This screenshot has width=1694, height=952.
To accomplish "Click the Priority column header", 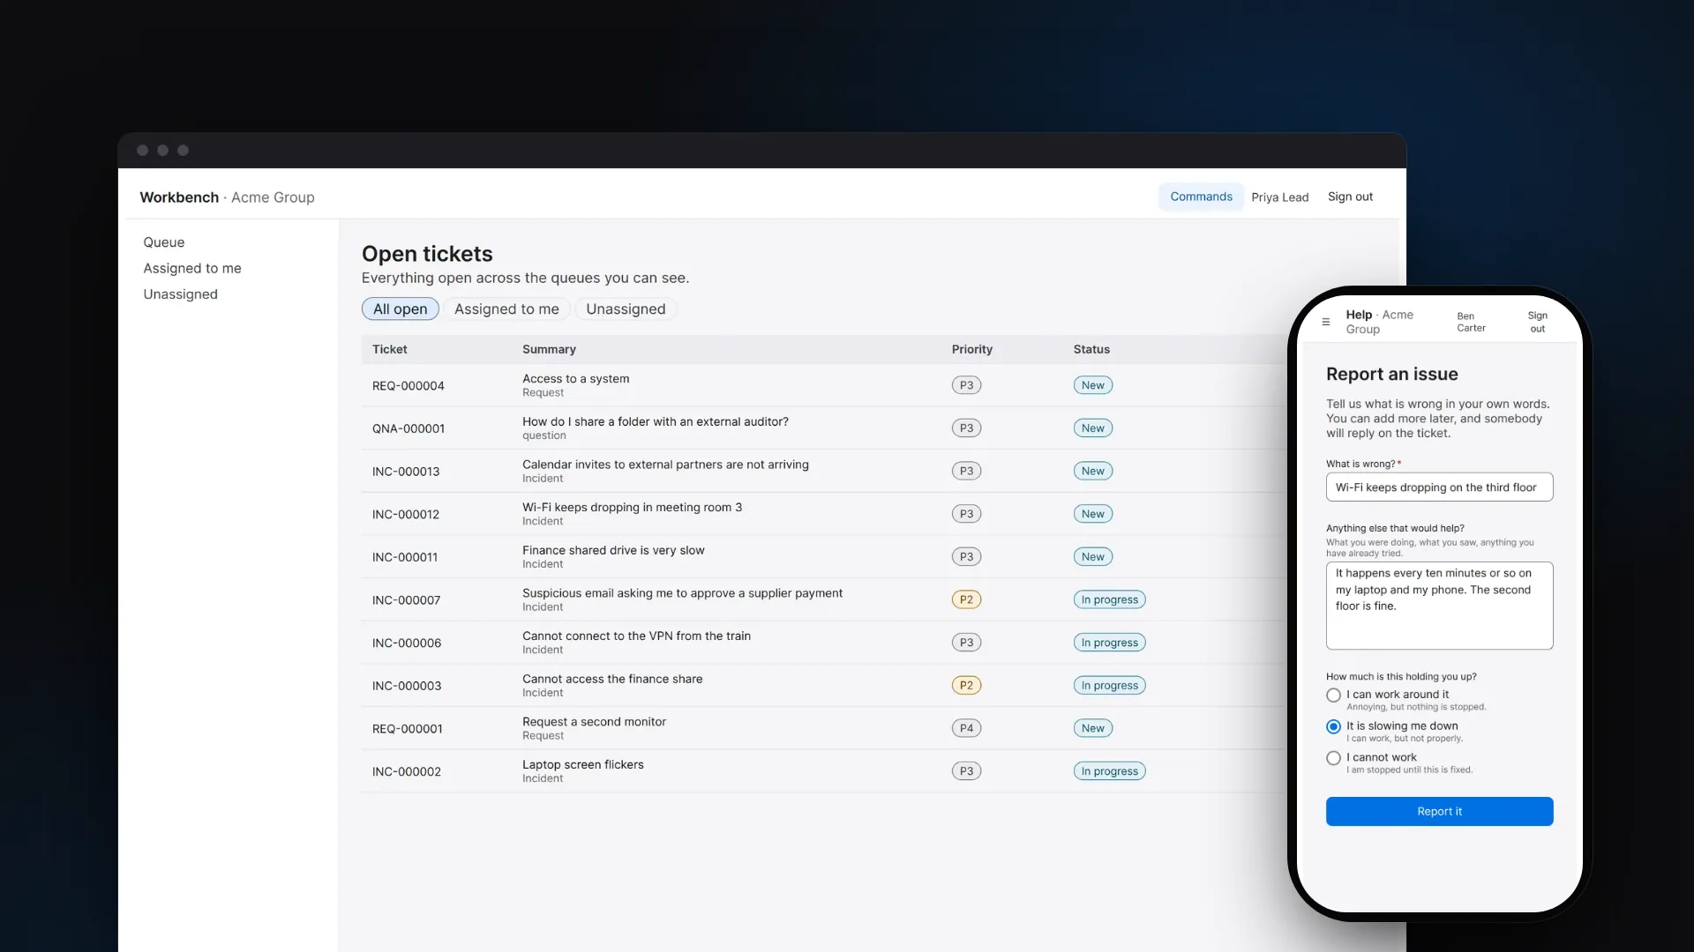I will [x=971, y=350].
